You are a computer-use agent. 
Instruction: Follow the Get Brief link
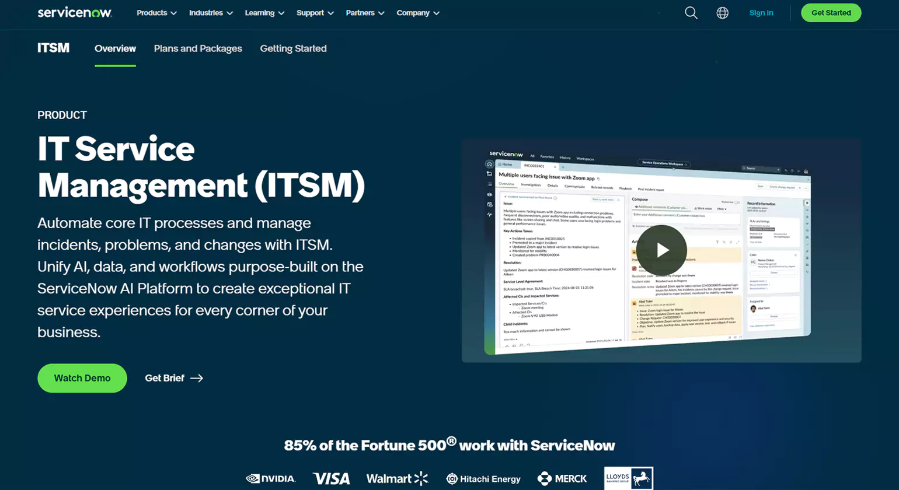174,378
